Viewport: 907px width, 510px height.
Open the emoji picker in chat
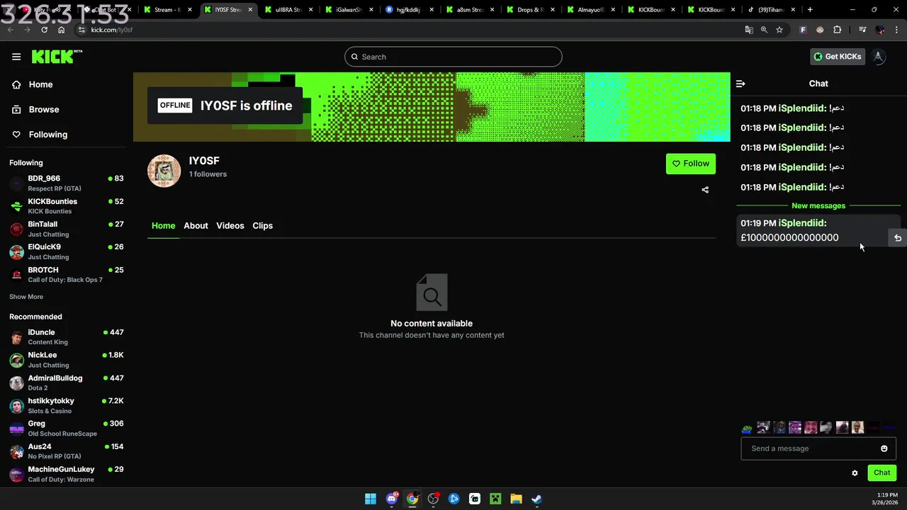[x=884, y=448]
